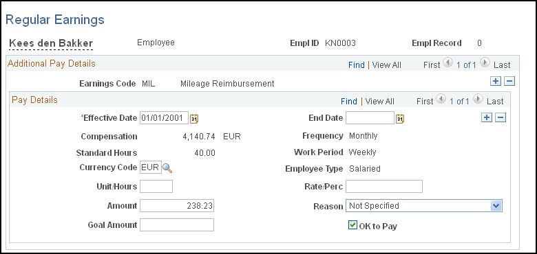Focus the End Date input field

tap(370, 118)
